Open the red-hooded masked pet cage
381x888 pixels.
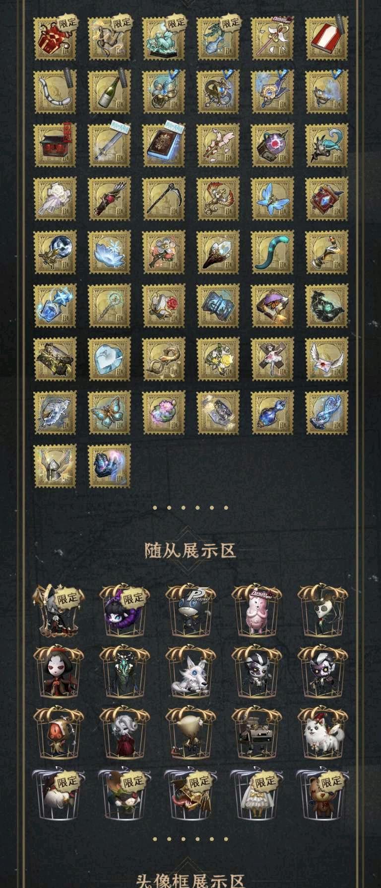59,672
